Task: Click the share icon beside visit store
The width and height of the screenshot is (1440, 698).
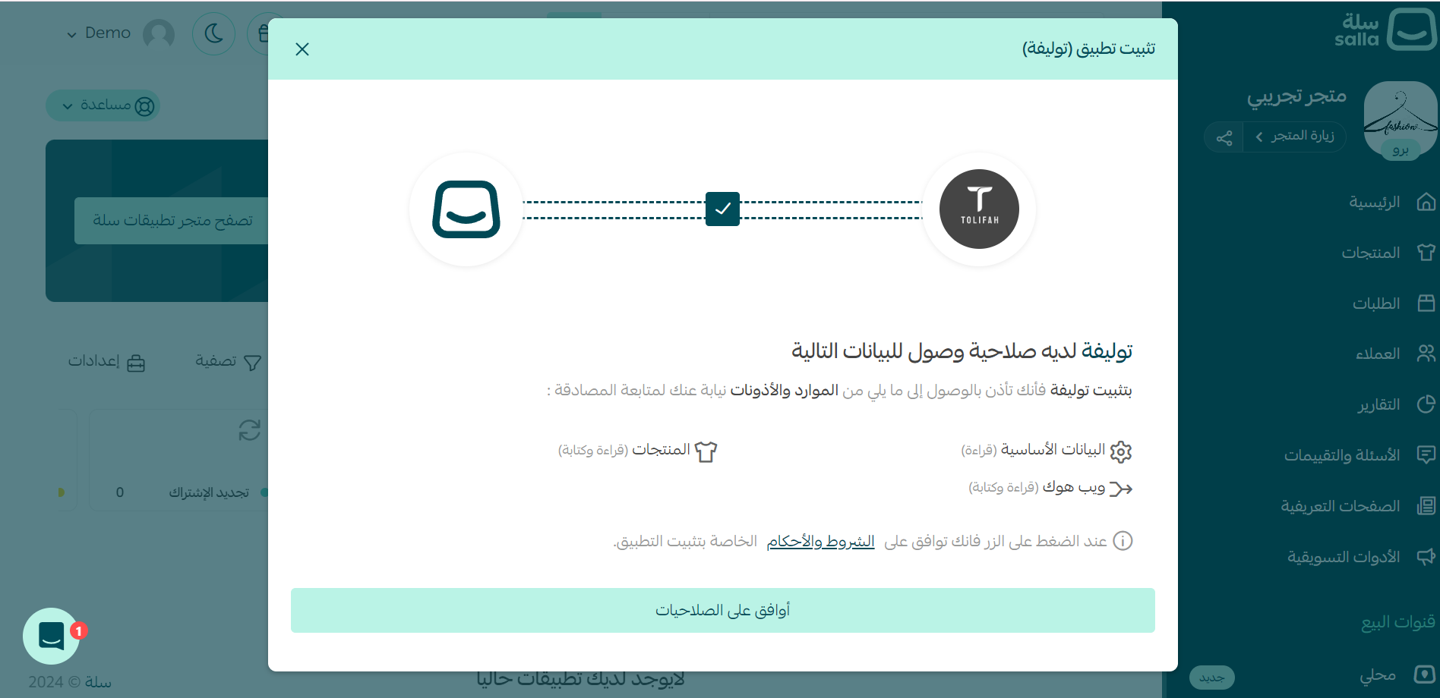Action: [x=1224, y=137]
